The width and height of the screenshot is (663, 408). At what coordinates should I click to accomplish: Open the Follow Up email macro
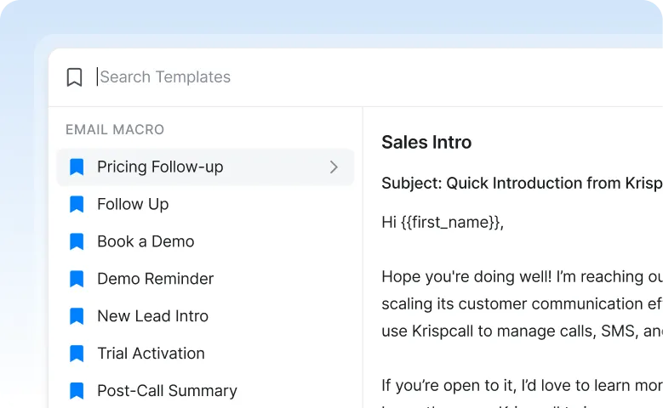pyautogui.click(x=133, y=205)
